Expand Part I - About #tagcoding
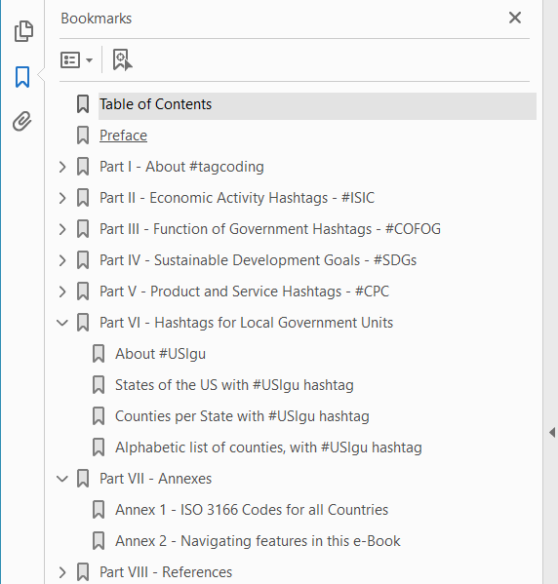558x584 pixels. (62, 167)
